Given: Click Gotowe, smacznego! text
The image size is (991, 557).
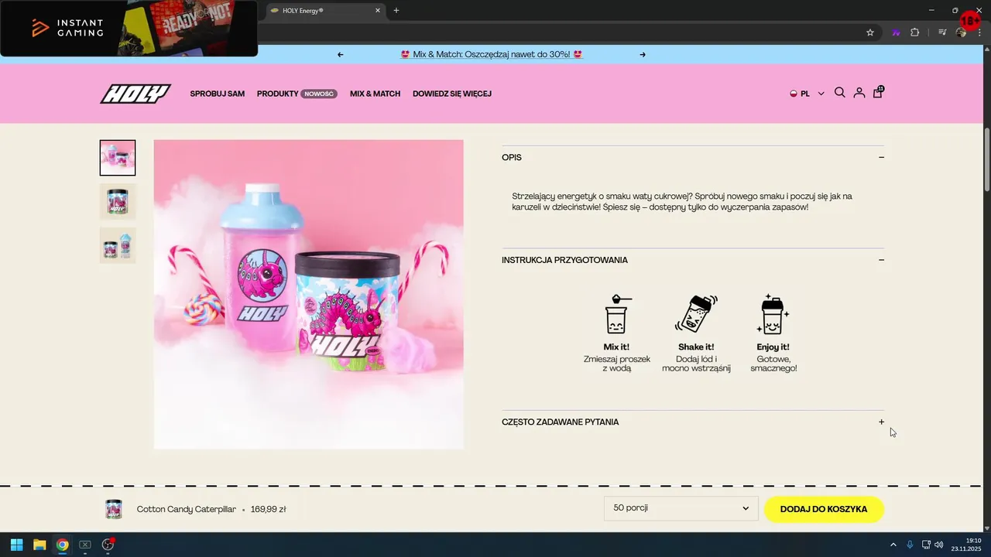Looking at the screenshot, I should pos(773,364).
